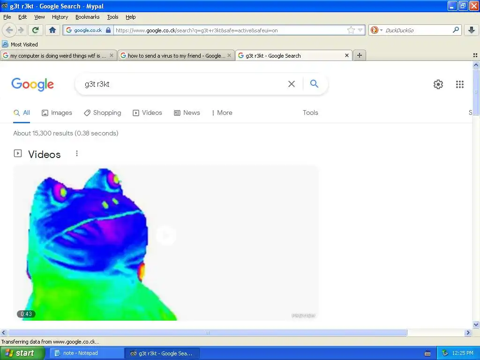Open the Most Visited bookmarks folder
The height and width of the screenshot is (360, 480).
pos(20,45)
